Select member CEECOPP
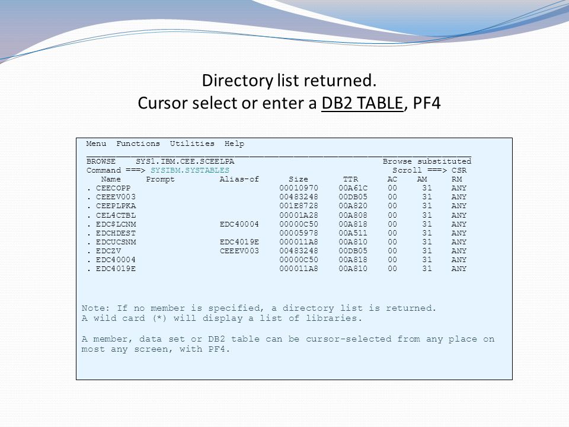The height and width of the screenshot is (427, 569). tap(113, 188)
